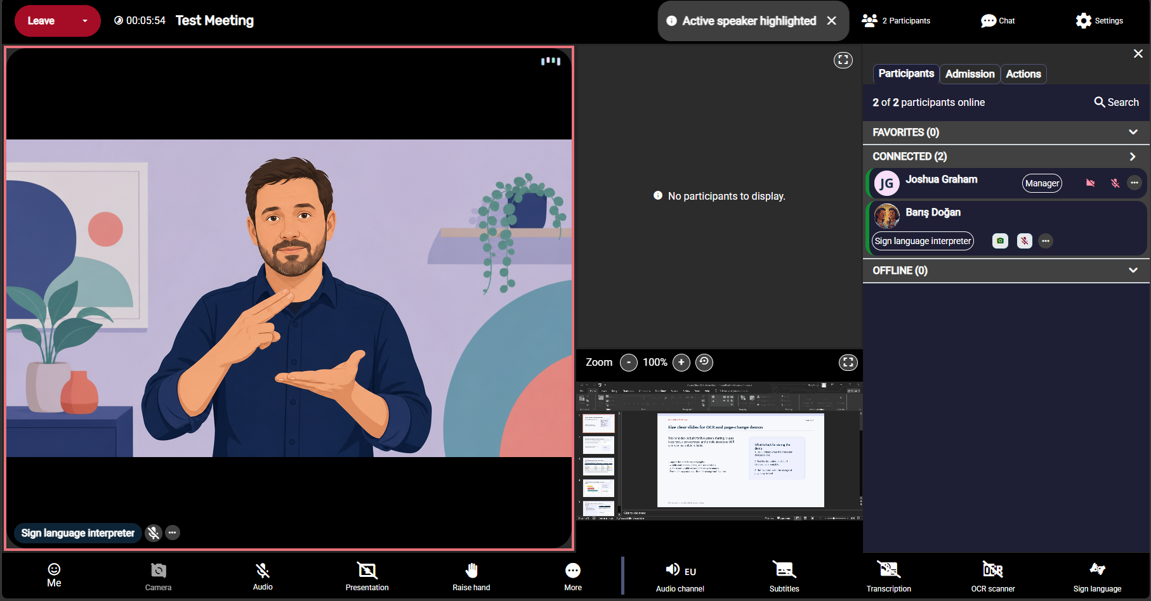This screenshot has height=601, width=1151.
Task: Open the Leave button dropdown arrow
Action: (85, 21)
